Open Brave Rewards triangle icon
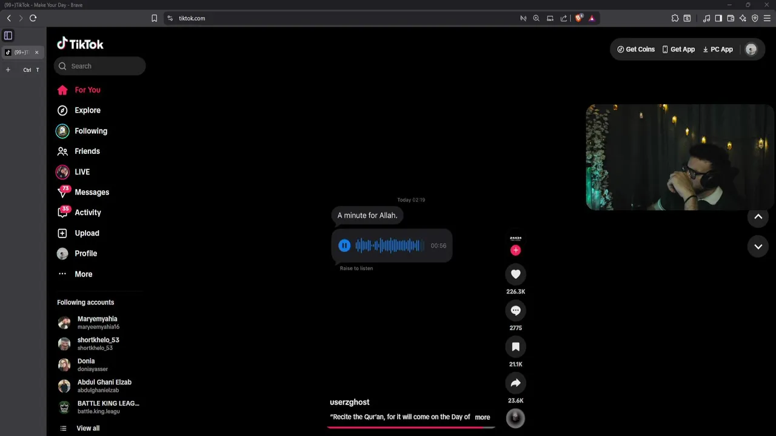This screenshot has height=436, width=776. pos(592,18)
